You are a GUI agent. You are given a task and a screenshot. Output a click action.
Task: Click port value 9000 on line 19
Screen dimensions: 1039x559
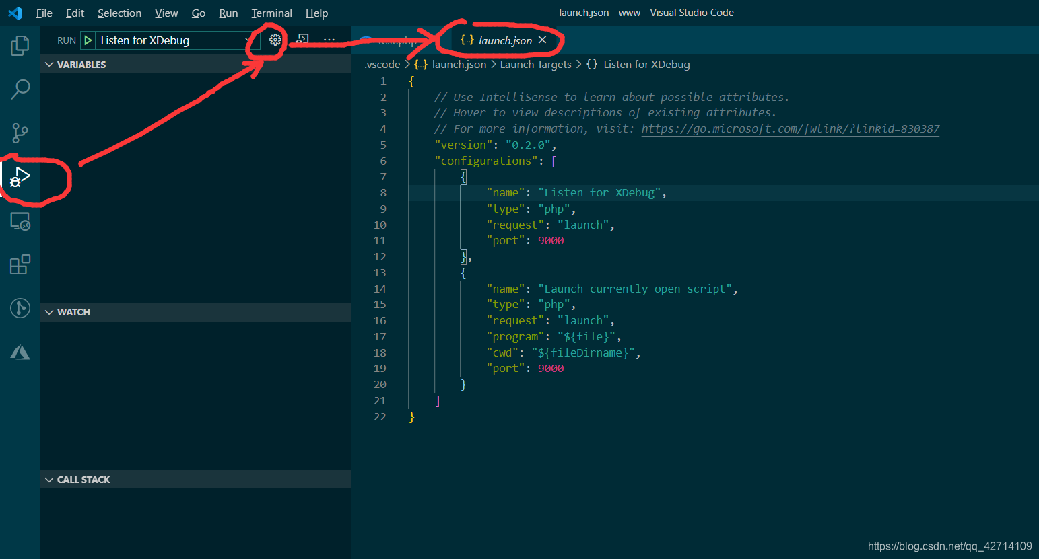[551, 369]
